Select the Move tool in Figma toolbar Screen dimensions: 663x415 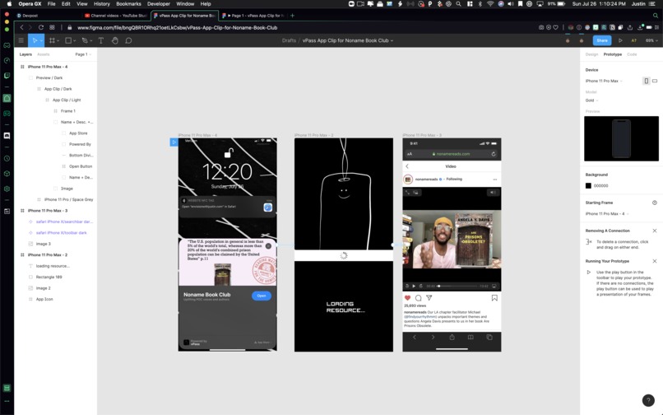point(35,40)
